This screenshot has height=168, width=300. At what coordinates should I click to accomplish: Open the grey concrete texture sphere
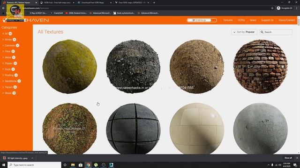pyautogui.click(x=261, y=129)
